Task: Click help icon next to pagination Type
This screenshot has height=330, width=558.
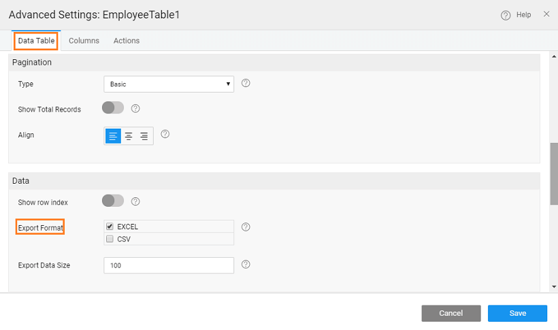Action: [246, 84]
